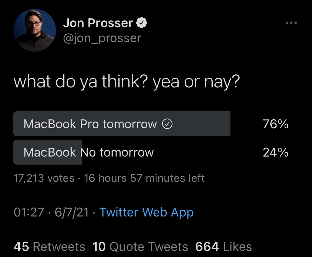View the 10 Quote Tweets list
Viewport: 312px width, 257px height.
click(140, 247)
